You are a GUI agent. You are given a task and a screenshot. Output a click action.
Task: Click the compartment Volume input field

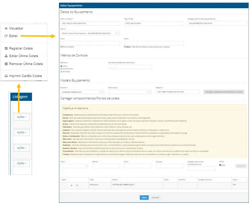click(170, 166)
